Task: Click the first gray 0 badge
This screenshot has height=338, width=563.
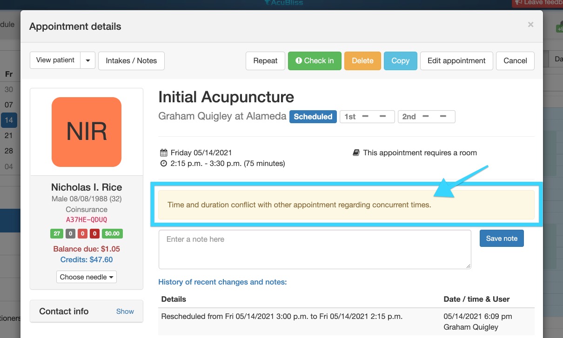Action: coord(70,233)
